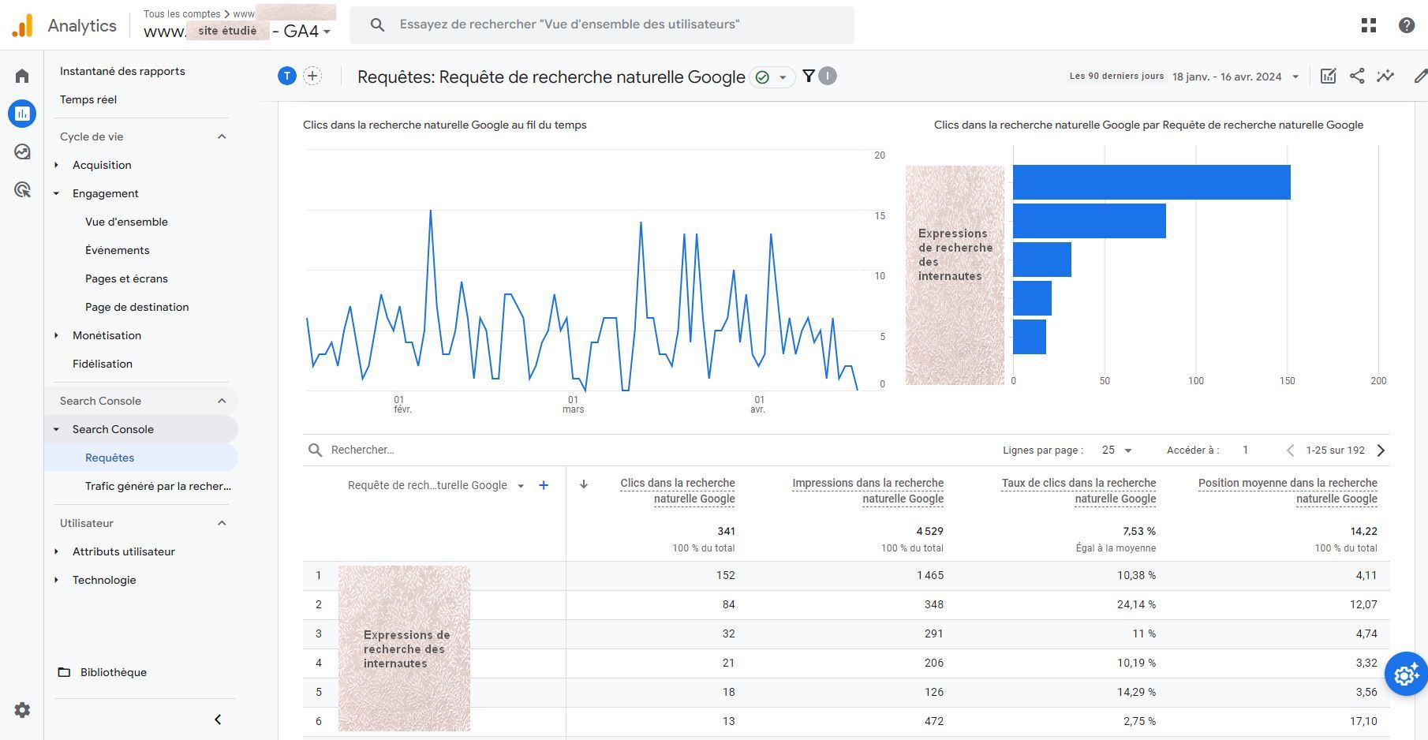This screenshot has width=1428, height=740.
Task: Click the sort descending arrow in table header
Action: click(584, 484)
